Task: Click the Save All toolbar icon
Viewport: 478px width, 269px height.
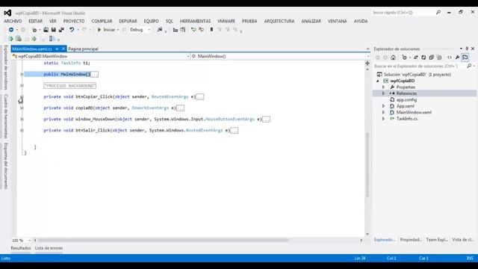Action: (x=61, y=30)
